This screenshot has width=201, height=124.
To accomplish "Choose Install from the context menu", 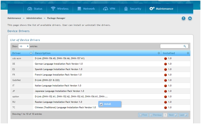I will (110, 104).
